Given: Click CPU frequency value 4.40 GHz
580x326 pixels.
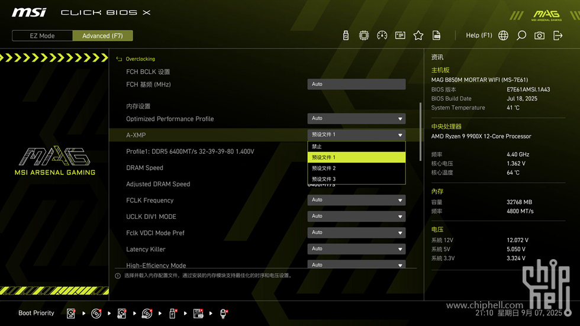Looking at the screenshot, I should [x=518, y=154].
